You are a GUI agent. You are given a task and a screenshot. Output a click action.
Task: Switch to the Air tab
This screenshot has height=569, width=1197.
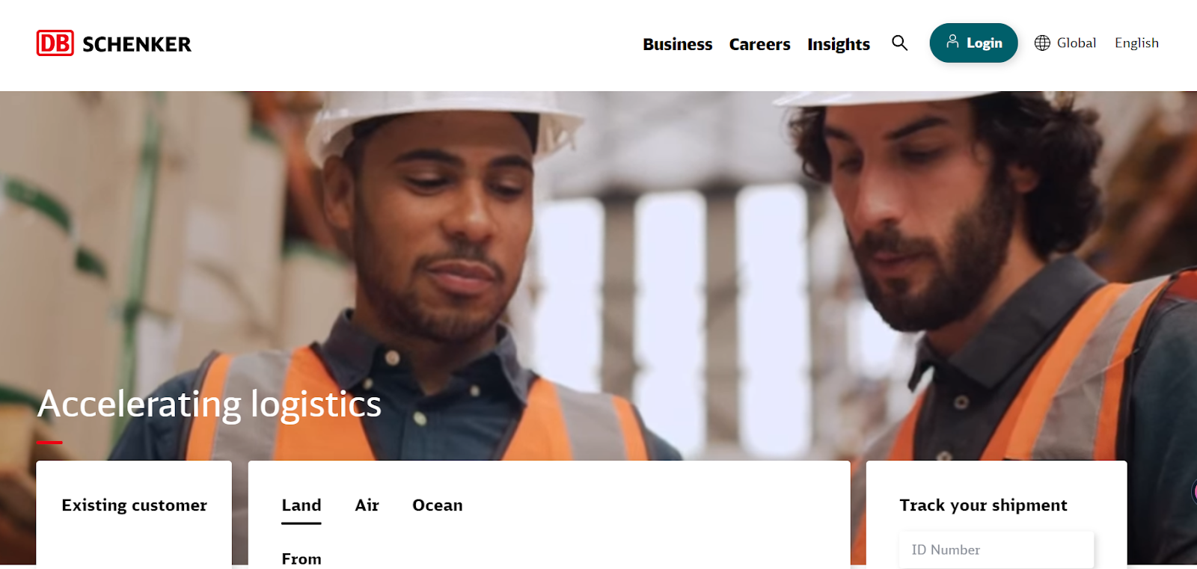click(x=367, y=505)
